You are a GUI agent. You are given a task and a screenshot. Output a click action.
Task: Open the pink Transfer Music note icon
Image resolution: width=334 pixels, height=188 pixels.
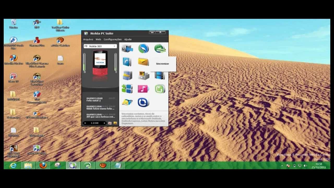(143, 89)
